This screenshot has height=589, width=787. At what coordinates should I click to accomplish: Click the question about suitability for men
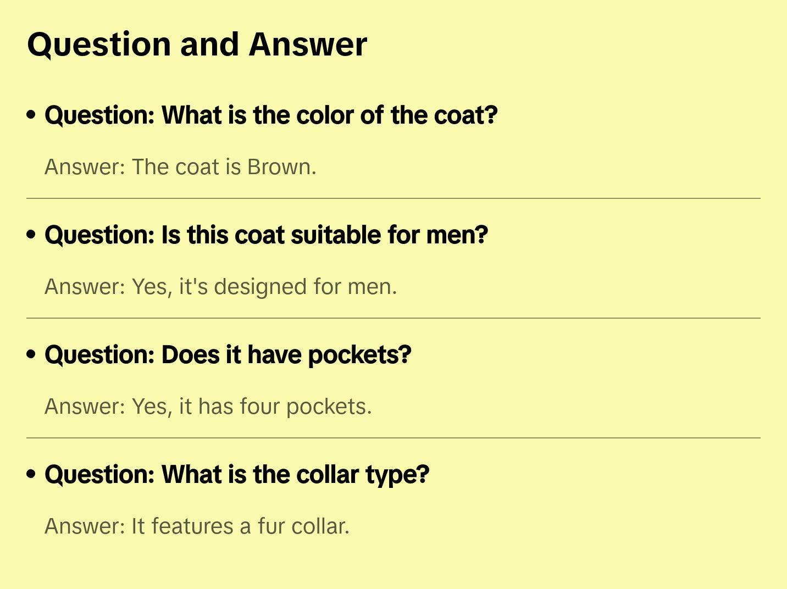pyautogui.click(x=266, y=235)
